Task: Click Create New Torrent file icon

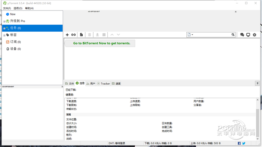Action: [x=81, y=35]
